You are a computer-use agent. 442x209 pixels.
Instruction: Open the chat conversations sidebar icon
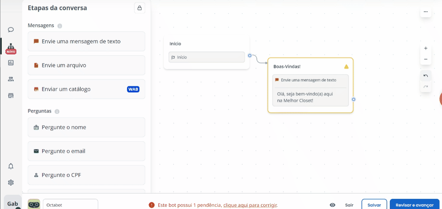11,30
